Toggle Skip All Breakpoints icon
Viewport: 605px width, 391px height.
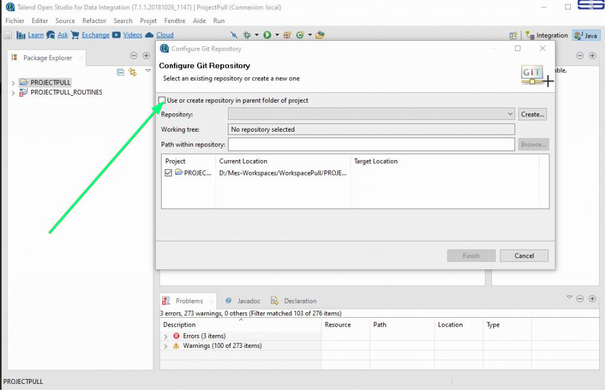(234, 35)
